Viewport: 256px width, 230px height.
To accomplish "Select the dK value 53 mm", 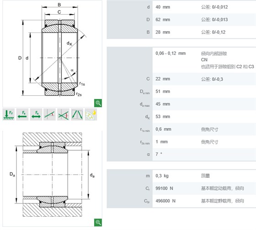I will [163, 117].
